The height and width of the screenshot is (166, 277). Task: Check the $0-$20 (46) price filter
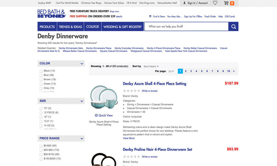pyautogui.click(x=41, y=146)
